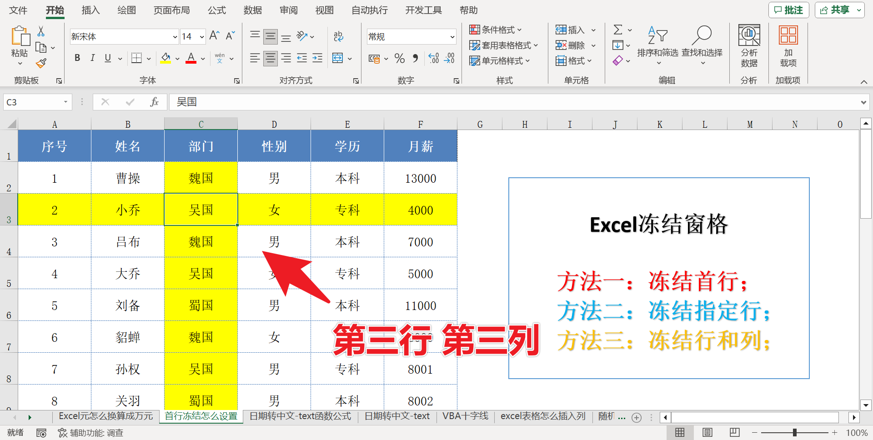
Task: Apply percent style format
Action: pyautogui.click(x=400, y=58)
